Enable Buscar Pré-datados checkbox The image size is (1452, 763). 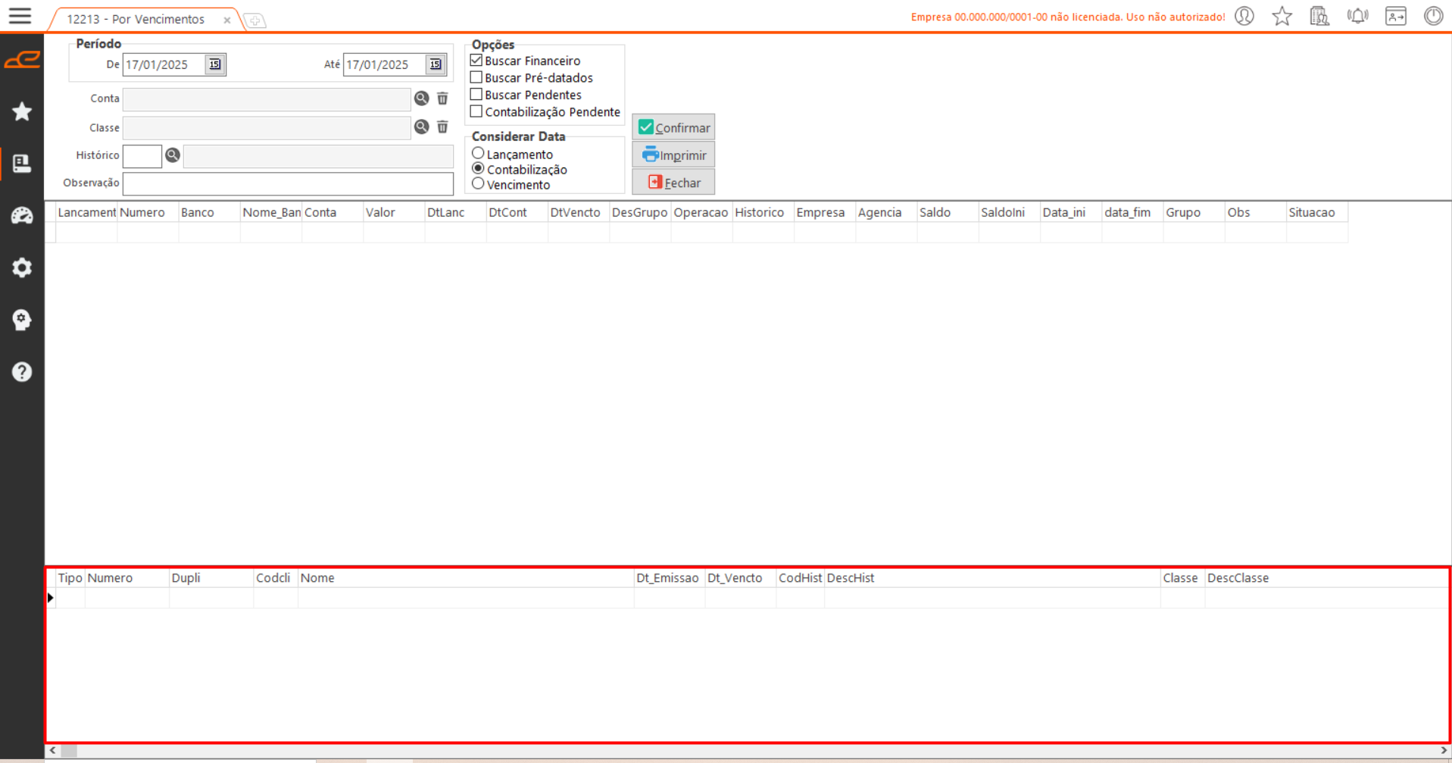click(476, 77)
